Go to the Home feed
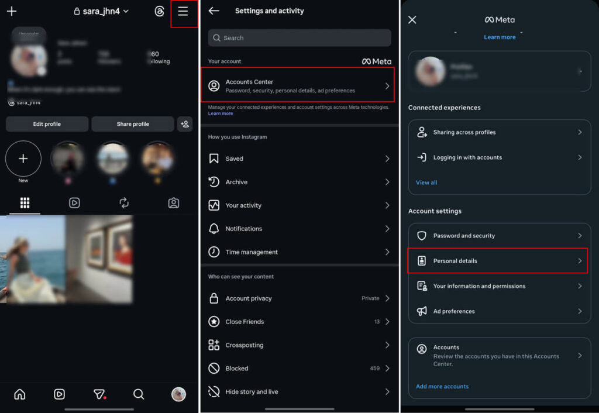This screenshot has height=413, width=599. click(19, 395)
